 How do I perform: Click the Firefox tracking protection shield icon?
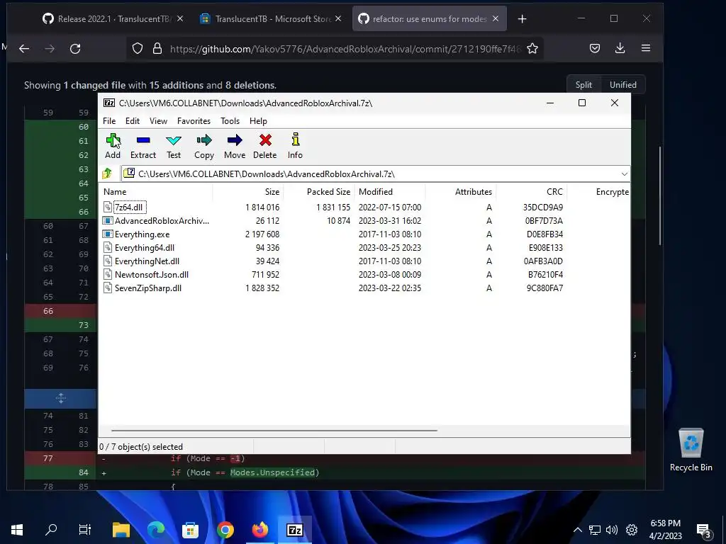(x=138, y=48)
